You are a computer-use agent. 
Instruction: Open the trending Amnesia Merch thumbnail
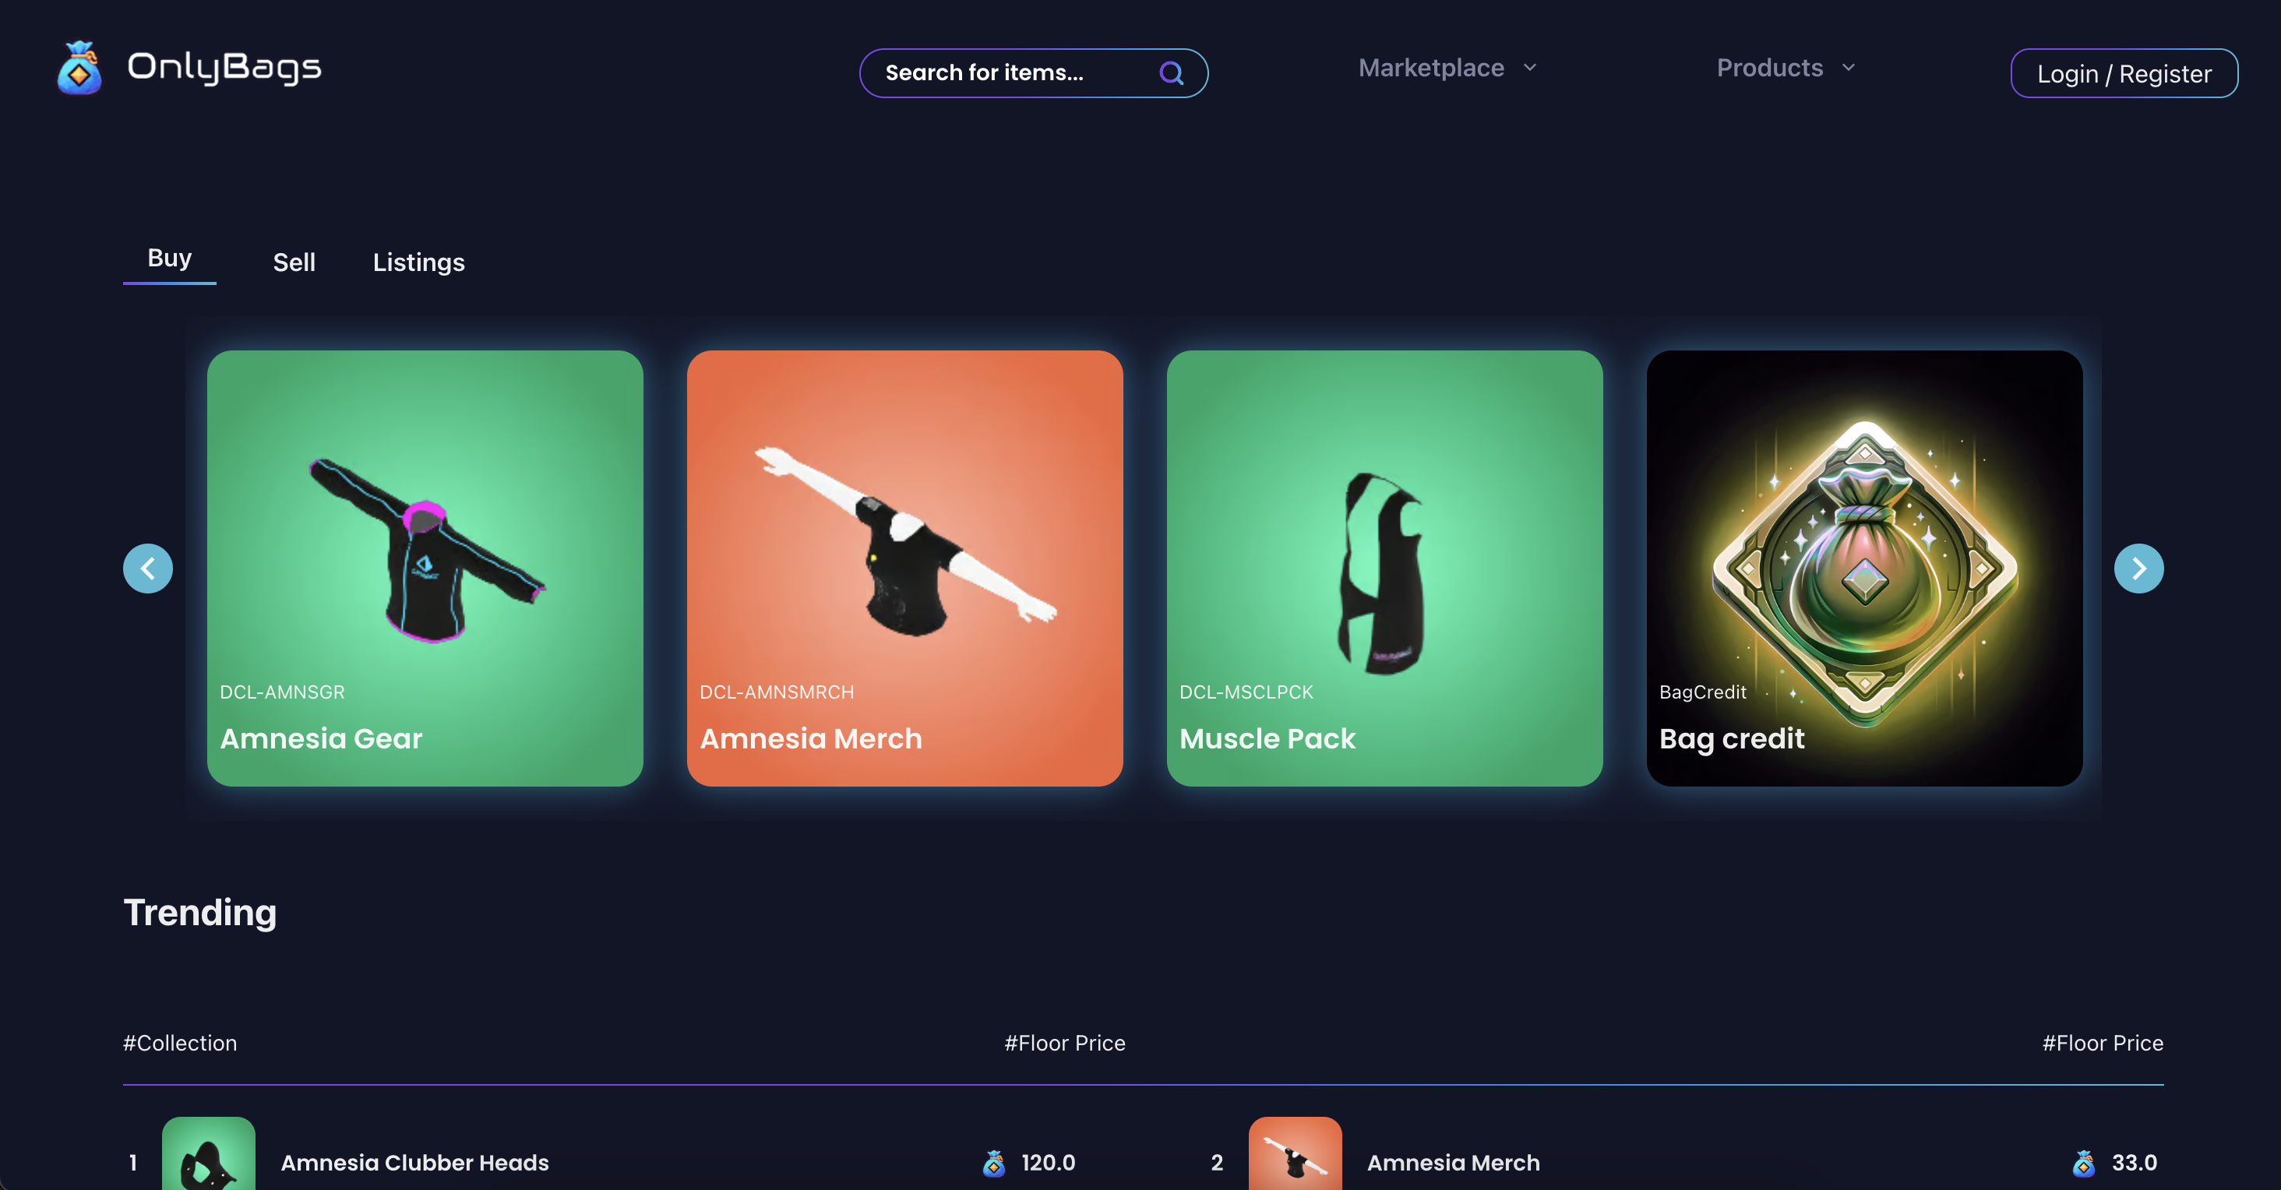point(1295,1153)
